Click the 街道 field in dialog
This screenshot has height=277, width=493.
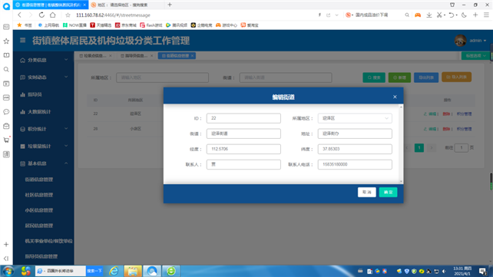[243, 134]
